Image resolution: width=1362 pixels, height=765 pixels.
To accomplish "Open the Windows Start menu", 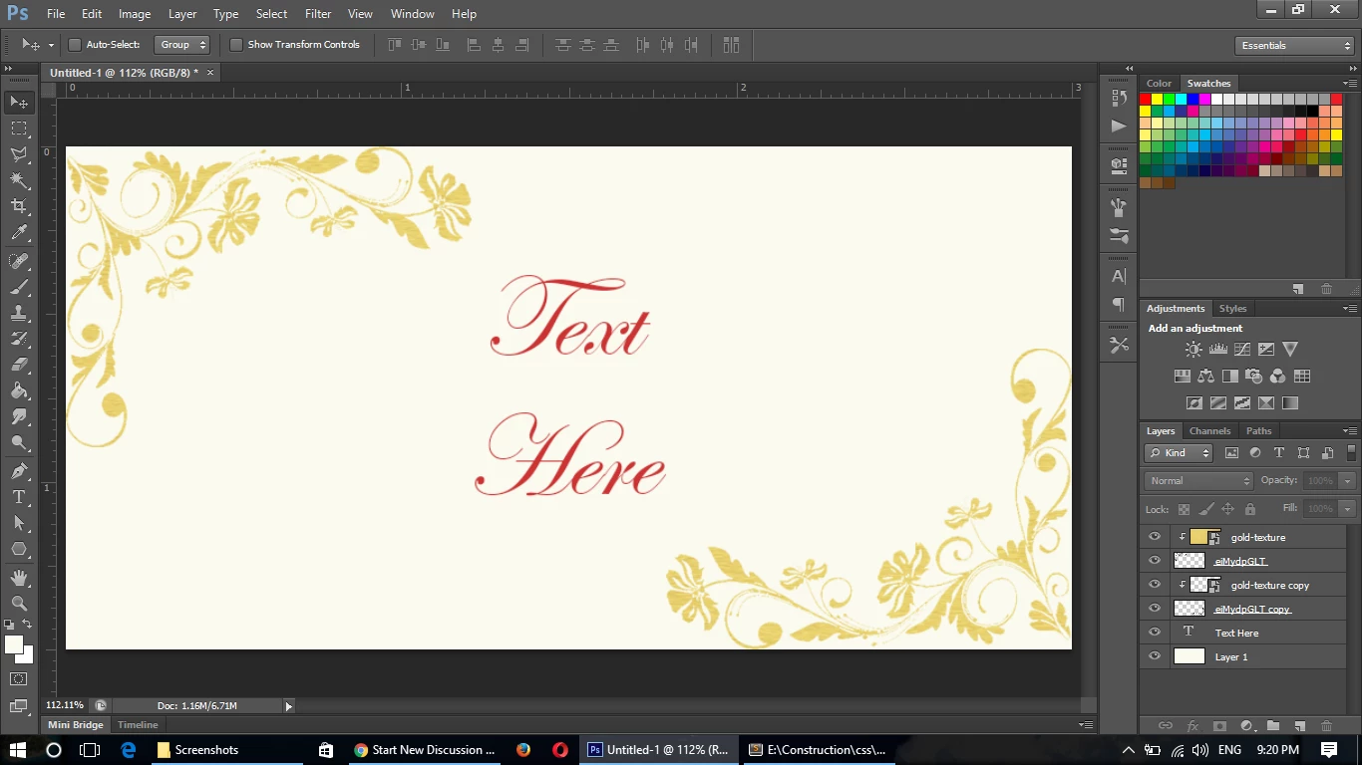I will pyautogui.click(x=18, y=750).
